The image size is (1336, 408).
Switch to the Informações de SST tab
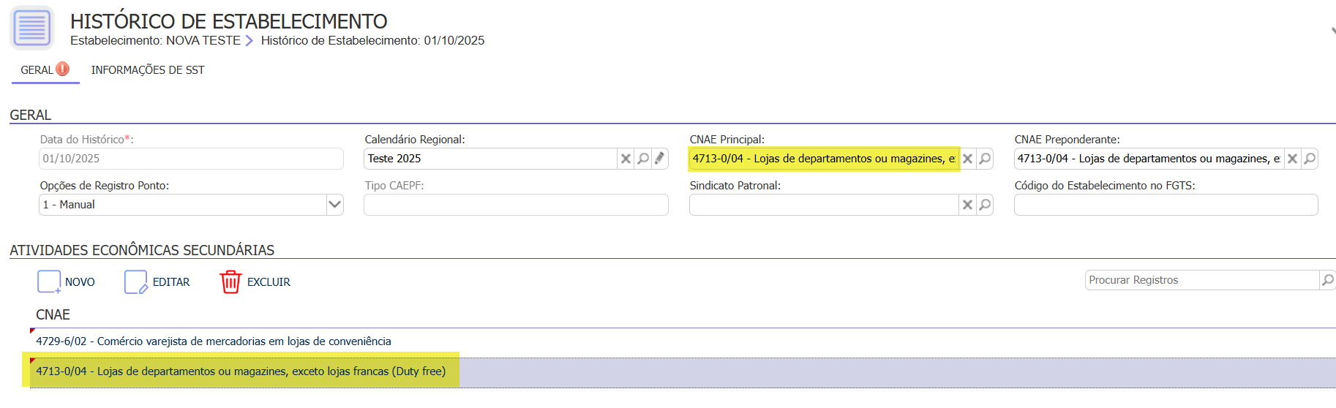148,70
